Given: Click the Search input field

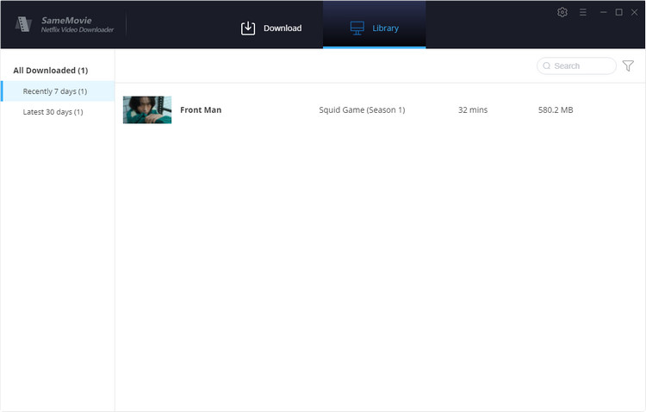Looking at the screenshot, I should (x=576, y=66).
